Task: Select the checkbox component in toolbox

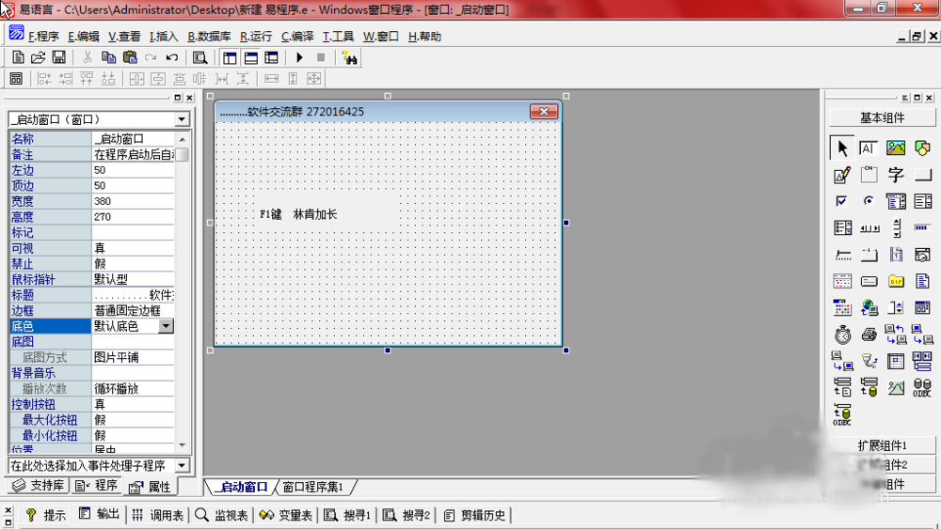Action: pos(842,201)
